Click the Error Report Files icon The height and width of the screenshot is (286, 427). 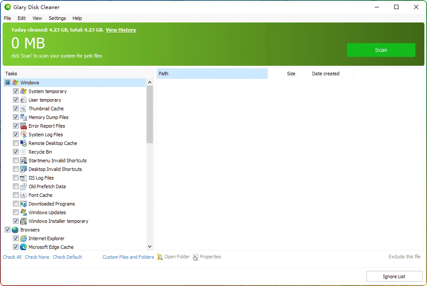[x=24, y=126]
